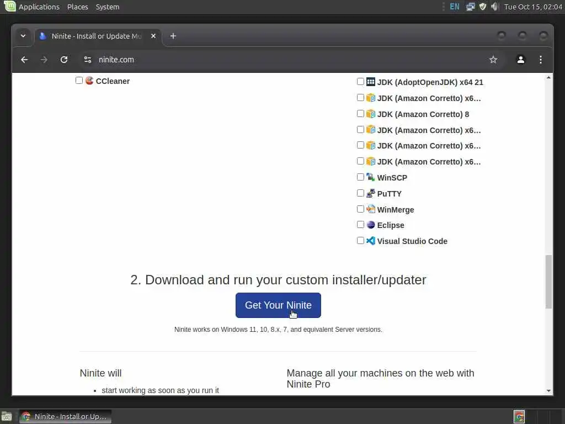Select the WinSCP checkbox
565x424 pixels.
point(360,177)
